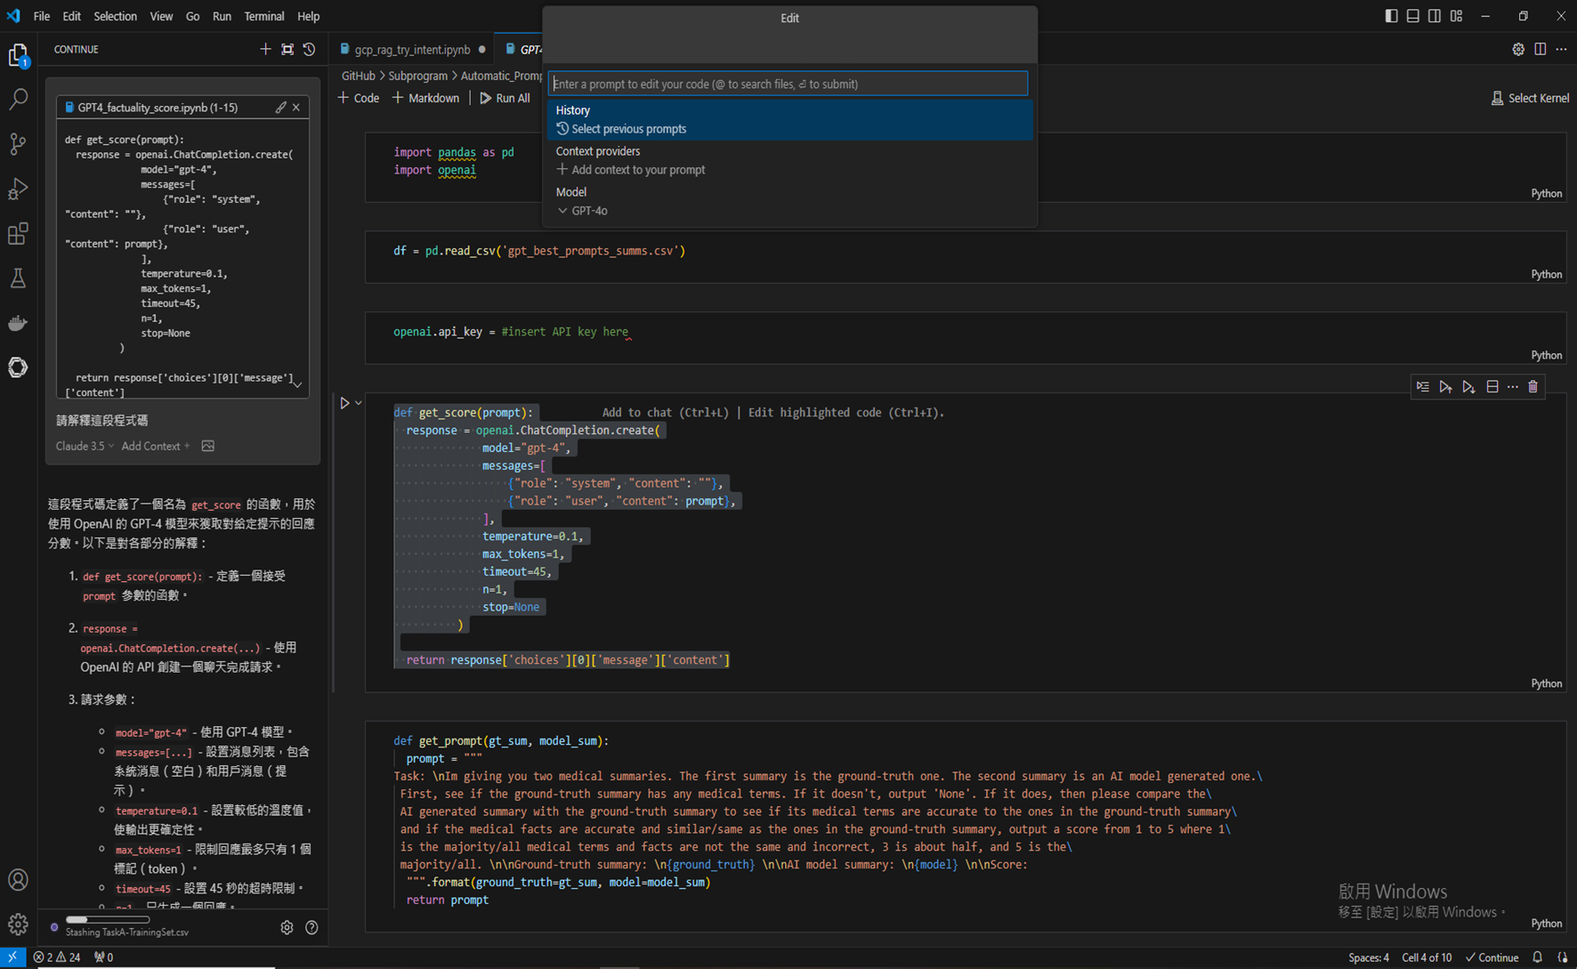The image size is (1577, 969).
Task: Open the Claude 3.5 model dropdown
Action: [x=85, y=446]
